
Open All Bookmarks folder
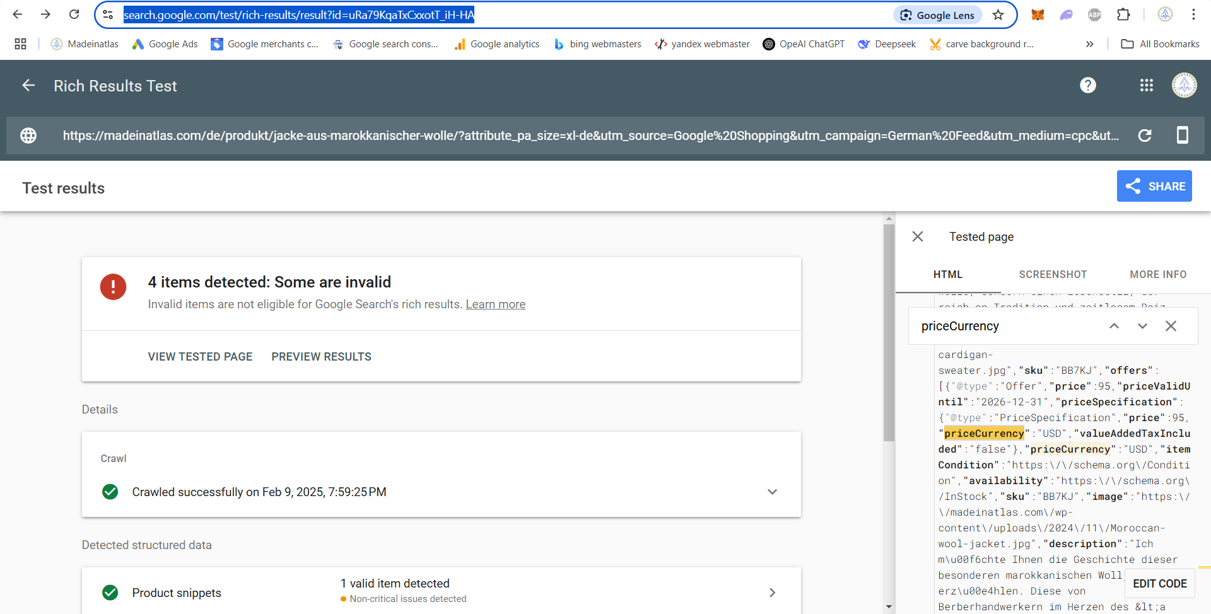click(1161, 44)
